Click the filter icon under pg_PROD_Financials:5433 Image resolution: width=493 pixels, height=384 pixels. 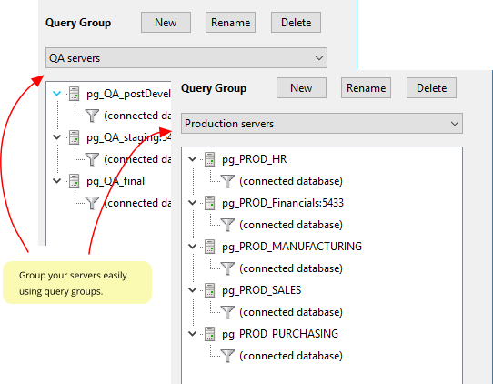coord(227,225)
